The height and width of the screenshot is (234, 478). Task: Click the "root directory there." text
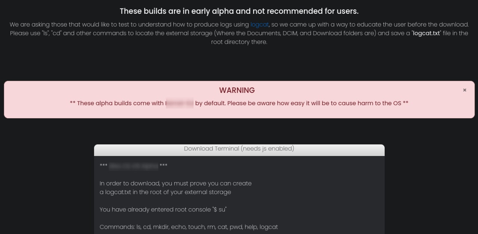[239, 42]
